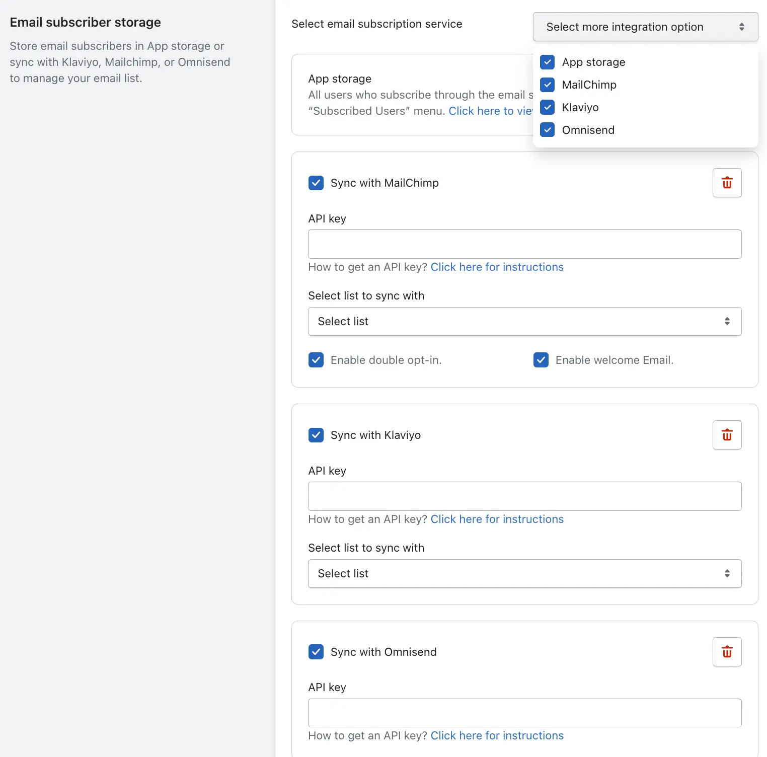Click the MailChimp API key field
Screen dimensions: 767x757
[524, 244]
